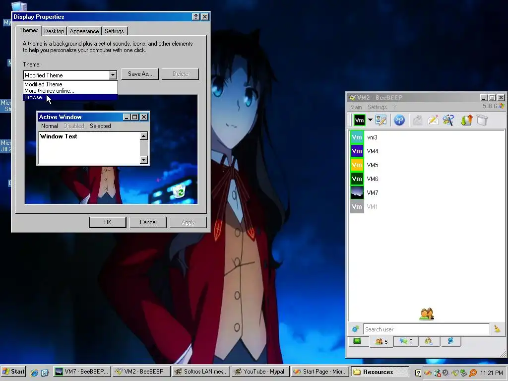Click the greyed-out envelope icon in BeeBEEP toolbar
The width and height of the screenshot is (508, 381).
pyautogui.click(x=418, y=120)
